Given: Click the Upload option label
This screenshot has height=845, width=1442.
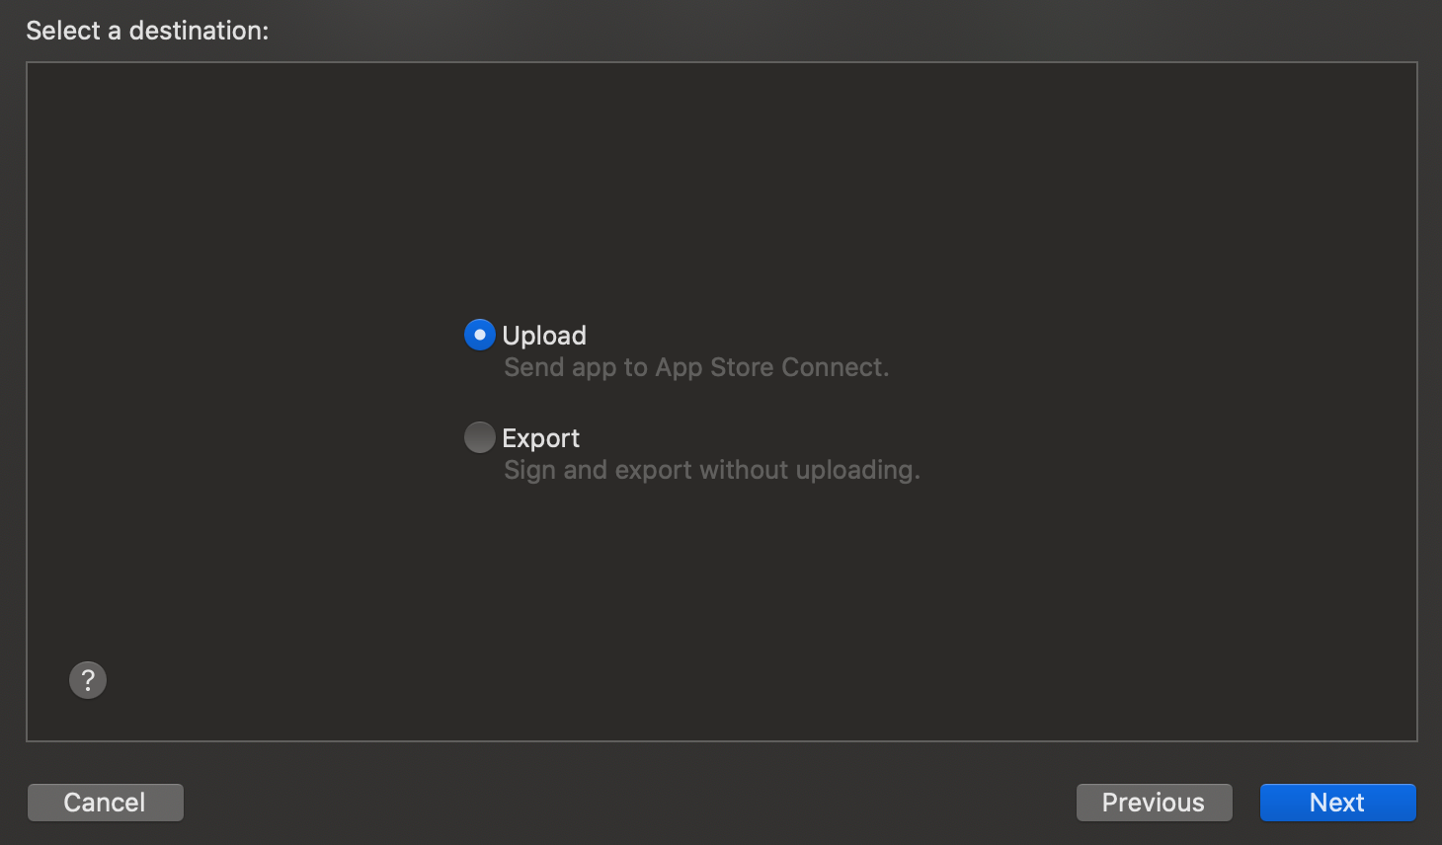Looking at the screenshot, I should coord(544,336).
